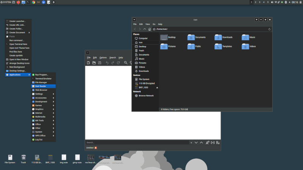
Task: Expand the Settings submenu
Action: click(x=44, y=94)
